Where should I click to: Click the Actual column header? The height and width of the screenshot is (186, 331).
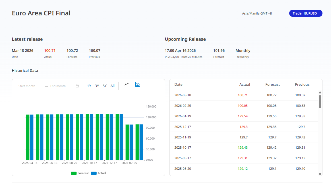(245, 85)
